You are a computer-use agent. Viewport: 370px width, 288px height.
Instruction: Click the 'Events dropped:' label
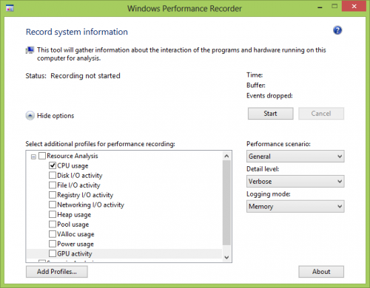tap(269, 96)
